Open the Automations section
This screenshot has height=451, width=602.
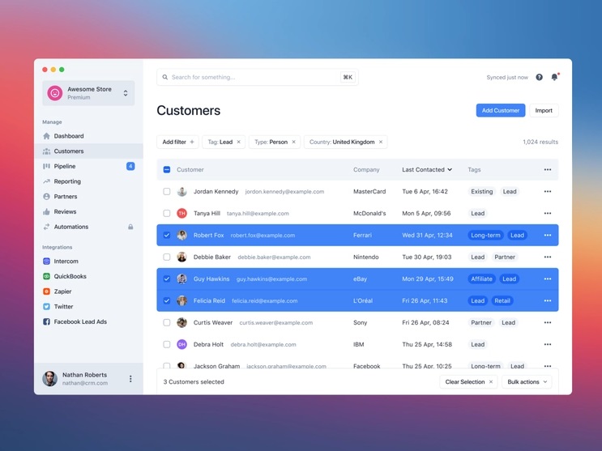88,227
